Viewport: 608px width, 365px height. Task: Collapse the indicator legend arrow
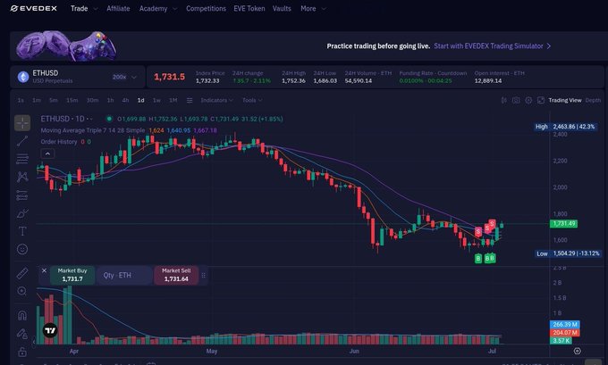[47, 153]
